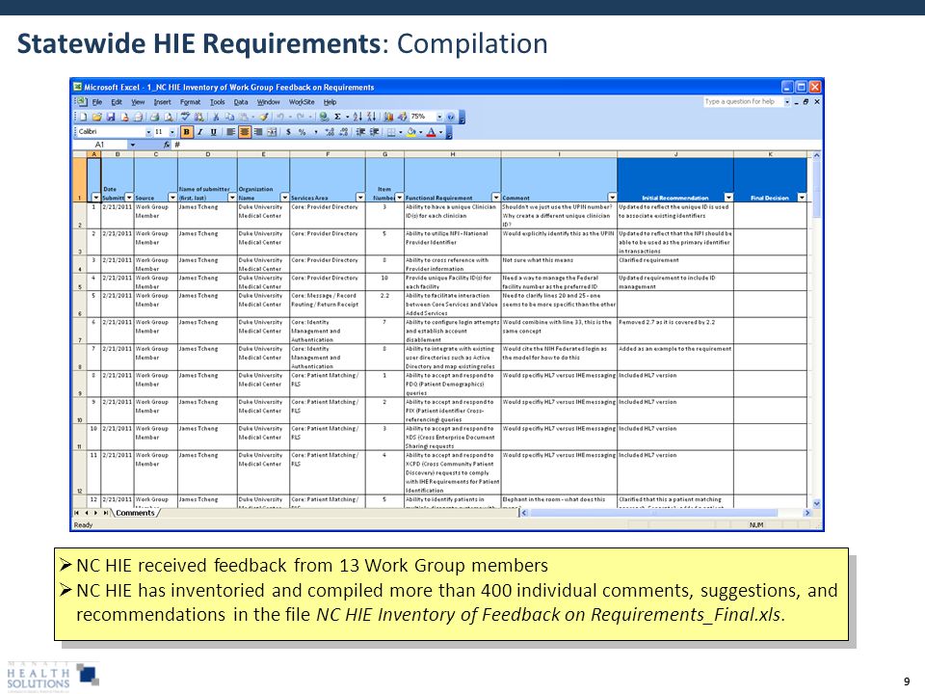The height and width of the screenshot is (694, 925).
Task: Click the Save disk icon
Action: (110, 117)
